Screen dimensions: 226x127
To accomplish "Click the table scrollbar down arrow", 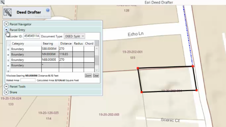I will (97, 70).
